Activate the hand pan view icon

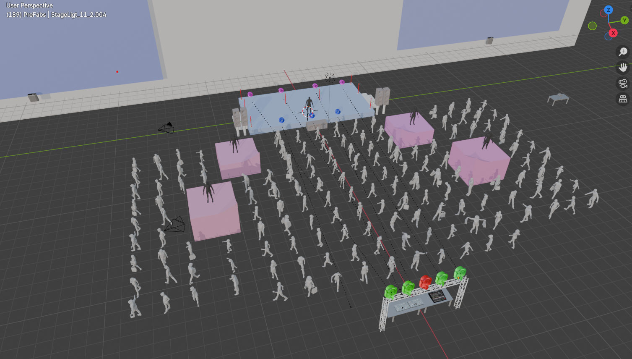tap(623, 68)
